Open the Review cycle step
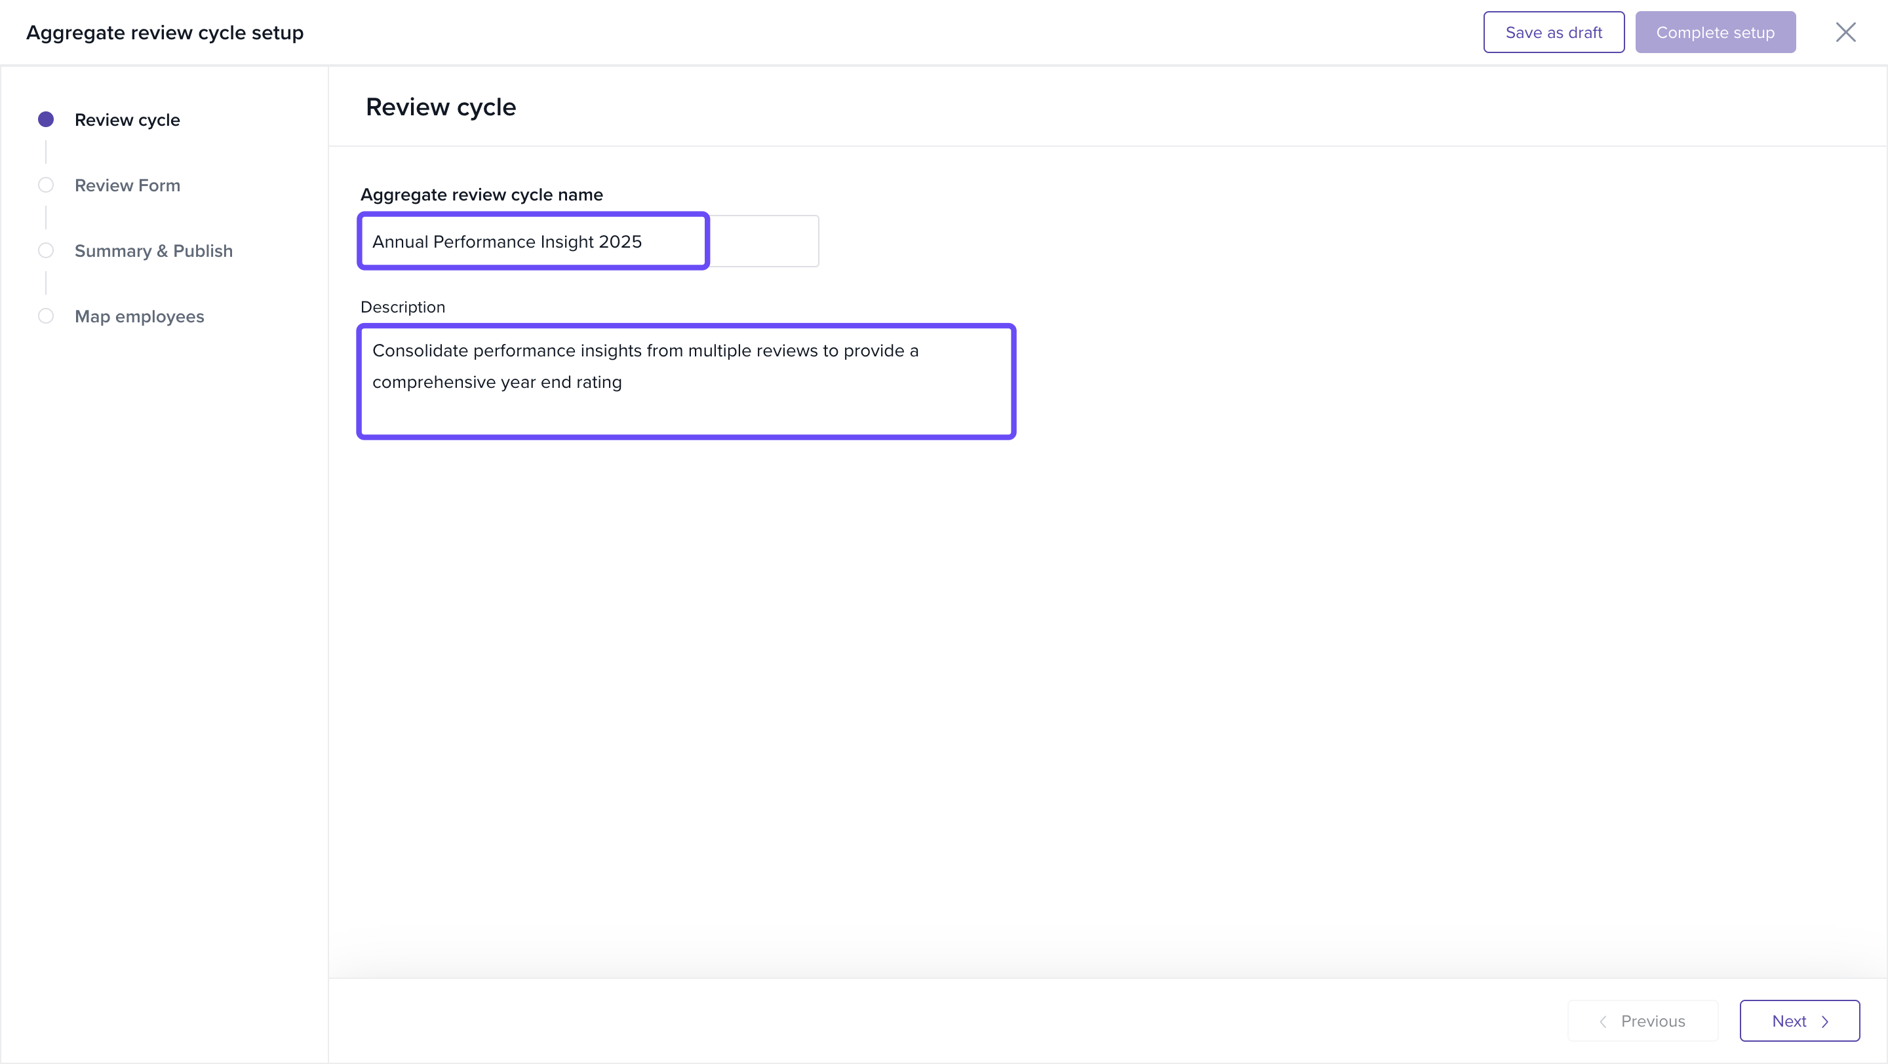Viewport: 1888px width, 1064px height. point(127,119)
